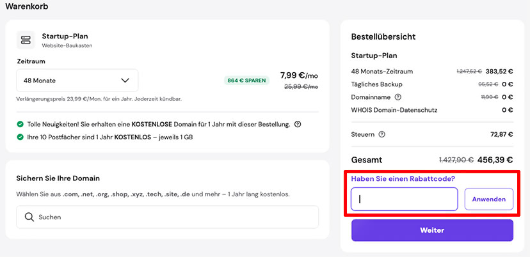
Task: Click the struck-through 1.427,90 € total
Action: [x=456, y=160]
